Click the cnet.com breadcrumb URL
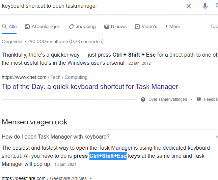The image size is (218, 180). (45, 77)
